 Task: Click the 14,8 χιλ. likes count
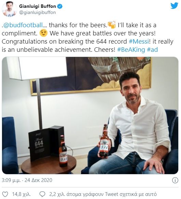point(22,194)
